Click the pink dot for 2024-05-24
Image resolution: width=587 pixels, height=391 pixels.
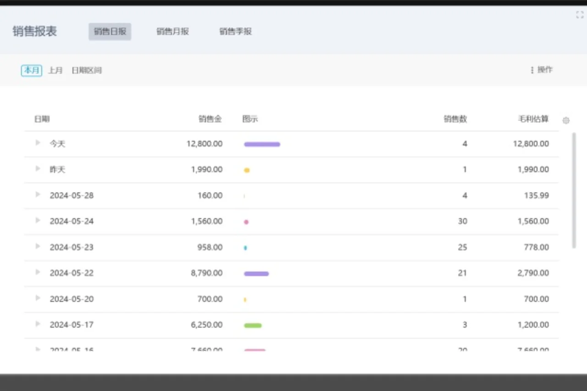tap(246, 222)
